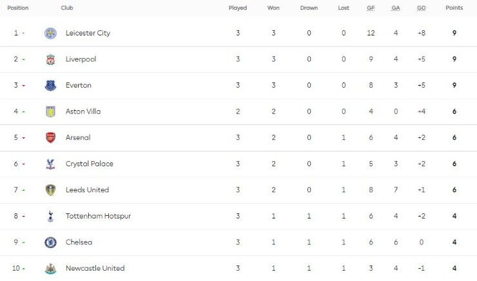Click the Leeds United club crest

pyautogui.click(x=50, y=190)
